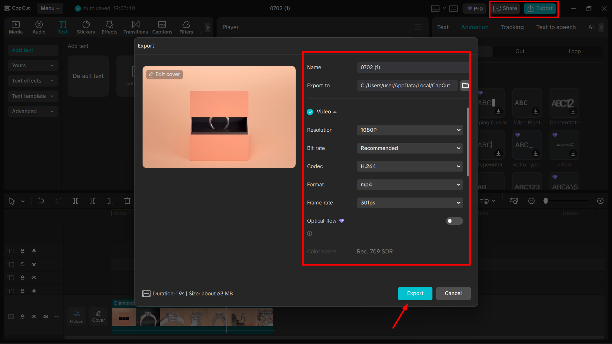Open the Resolution dropdown

click(409, 130)
